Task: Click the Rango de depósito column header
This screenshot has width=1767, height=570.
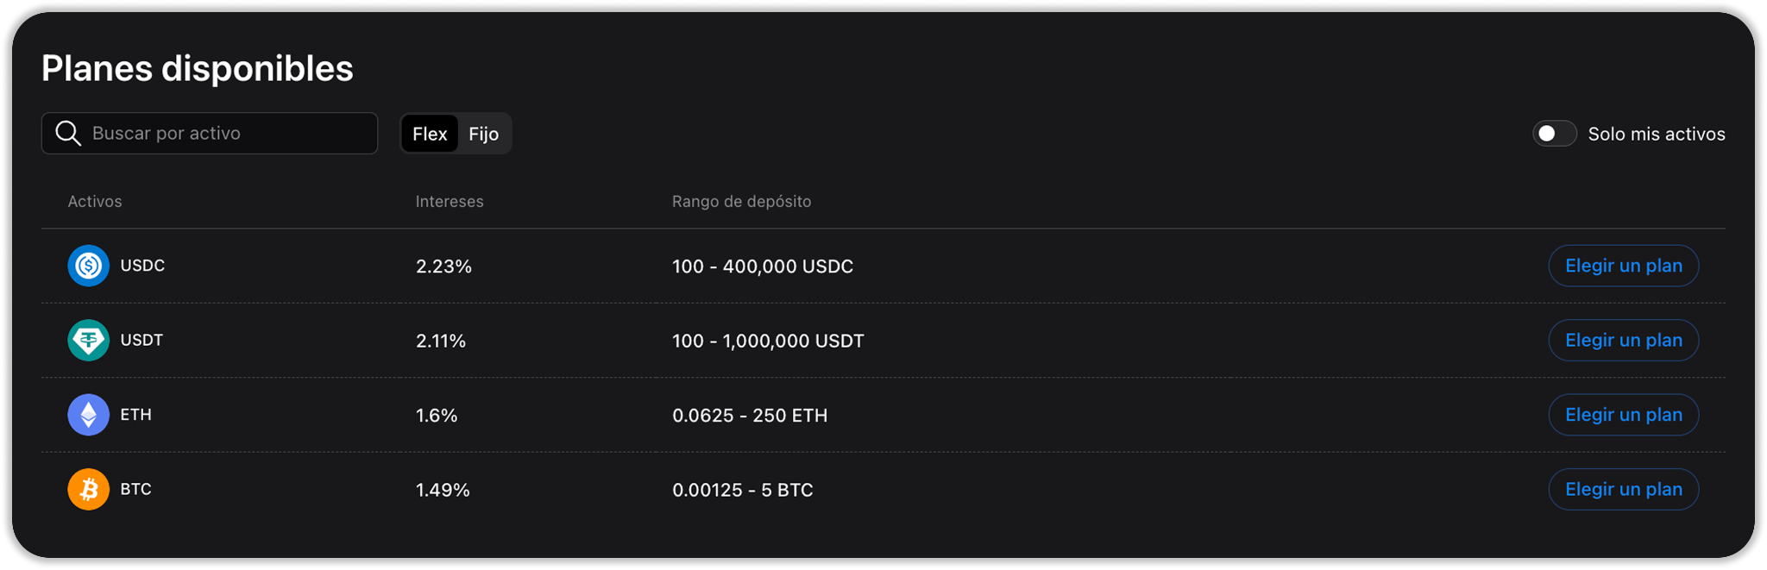Action: (x=741, y=201)
